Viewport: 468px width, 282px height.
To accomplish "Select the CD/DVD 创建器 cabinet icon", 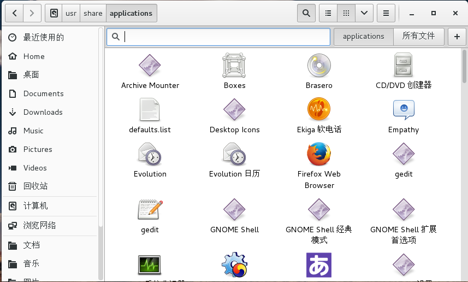I will [x=403, y=65].
